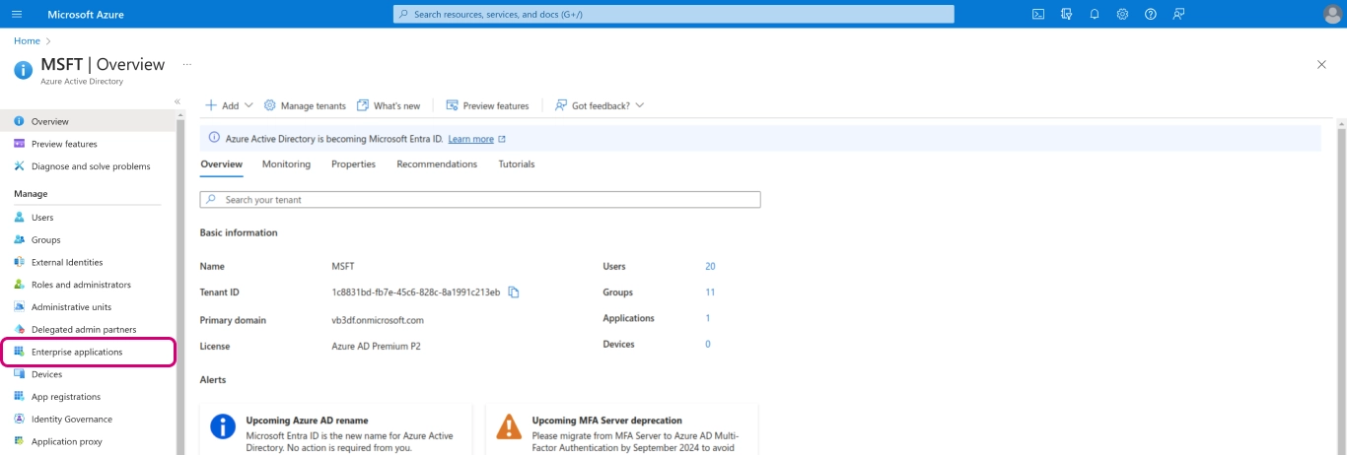Click Manage tenants button

point(305,105)
